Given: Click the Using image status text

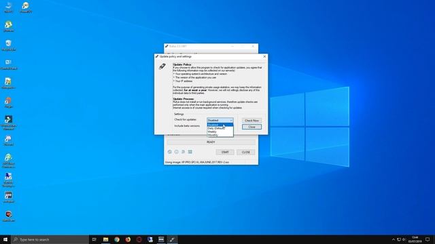Looking at the screenshot, I should click(197, 162).
